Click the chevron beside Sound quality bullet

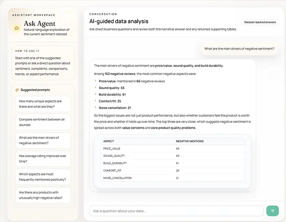coord(96,88)
